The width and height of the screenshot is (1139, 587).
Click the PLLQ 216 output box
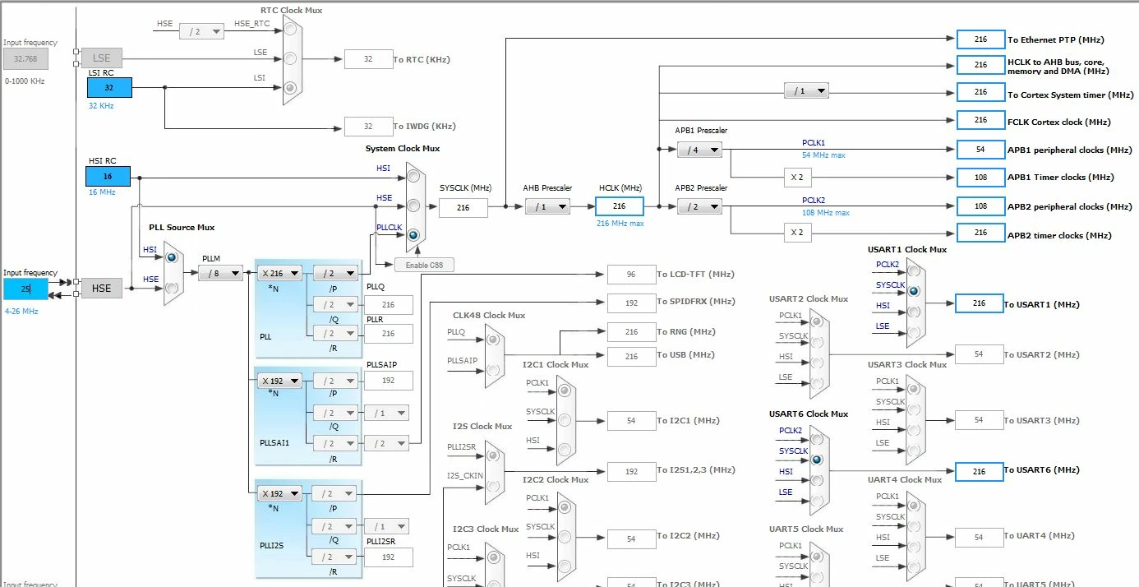(388, 305)
